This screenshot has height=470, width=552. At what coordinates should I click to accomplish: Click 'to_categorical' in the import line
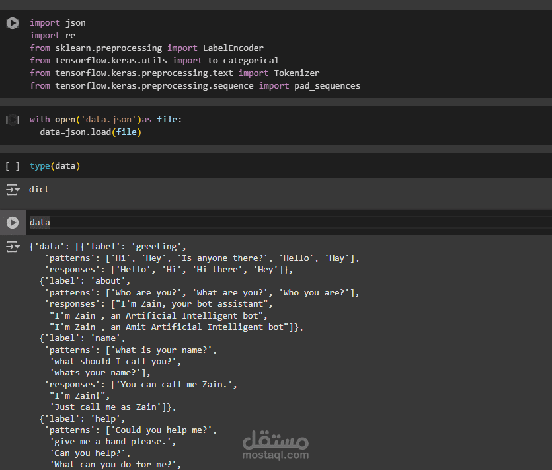click(243, 61)
